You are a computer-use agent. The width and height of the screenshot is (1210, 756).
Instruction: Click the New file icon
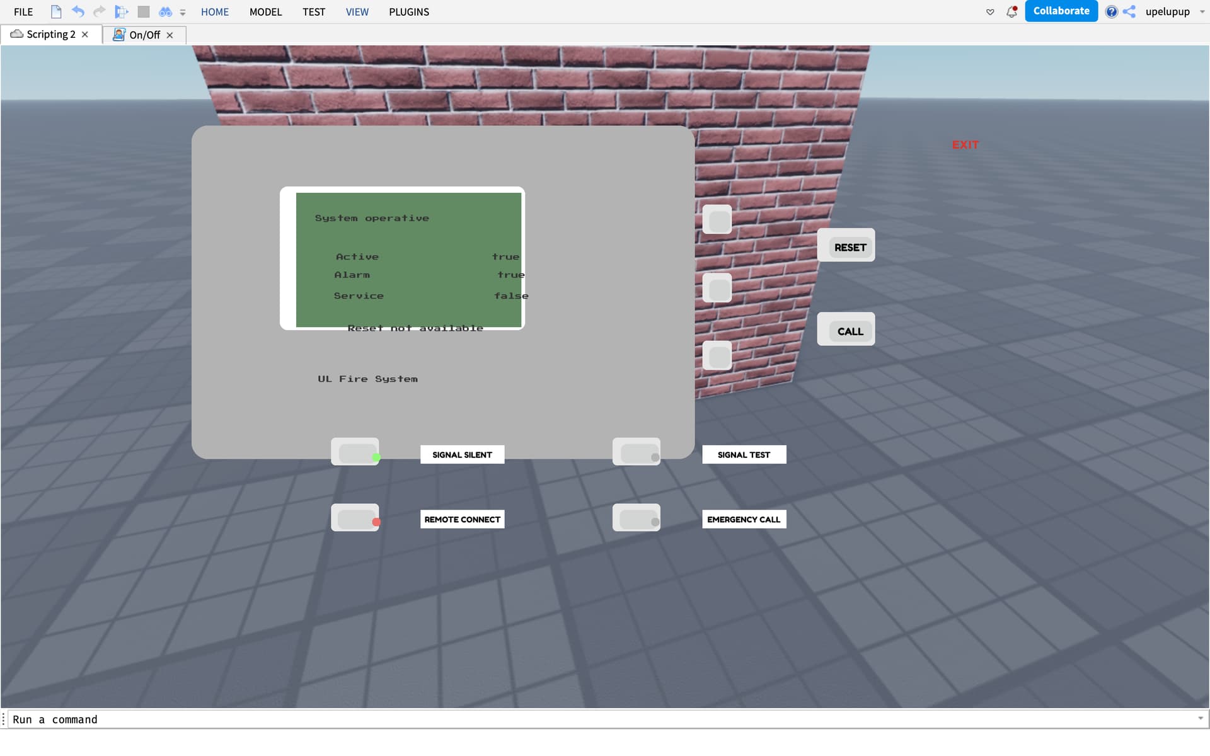56,11
